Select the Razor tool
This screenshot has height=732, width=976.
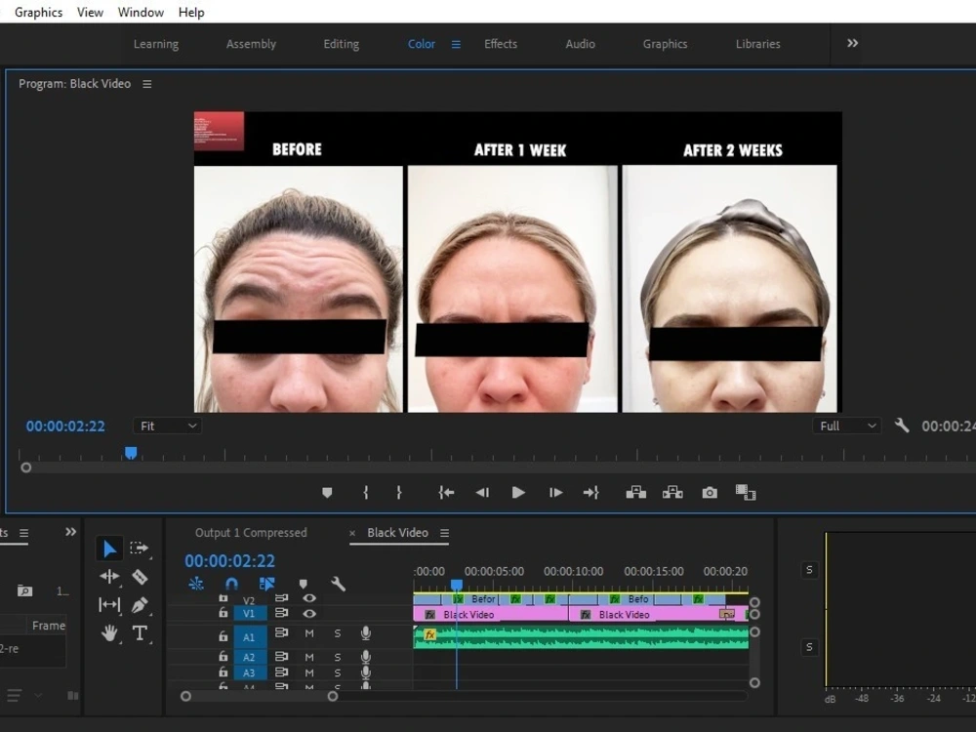coord(140,577)
